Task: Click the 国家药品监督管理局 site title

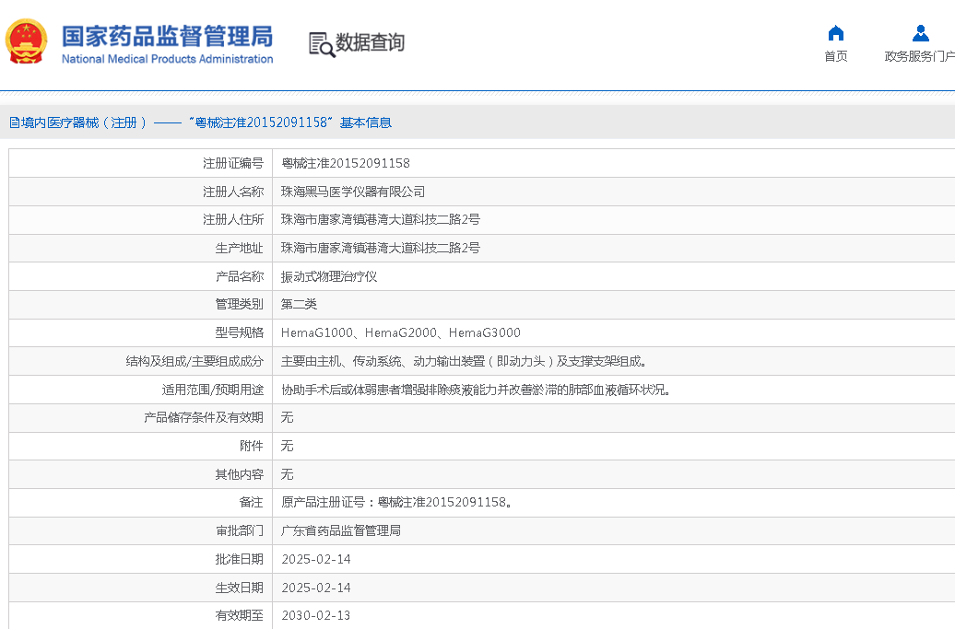Action: pos(167,36)
